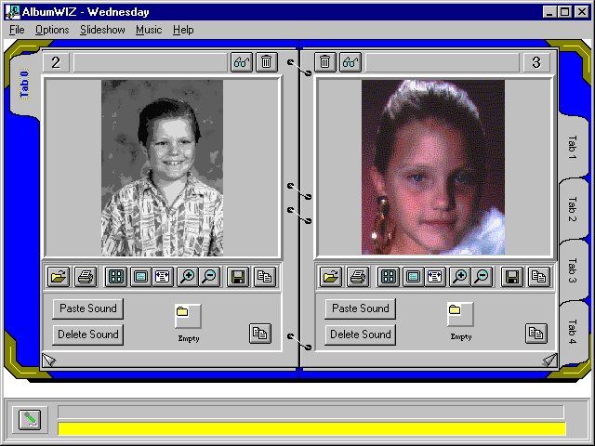Image resolution: width=595 pixels, height=446 pixels.
Task: Zoom in on the page 2 photo
Action: click(187, 276)
